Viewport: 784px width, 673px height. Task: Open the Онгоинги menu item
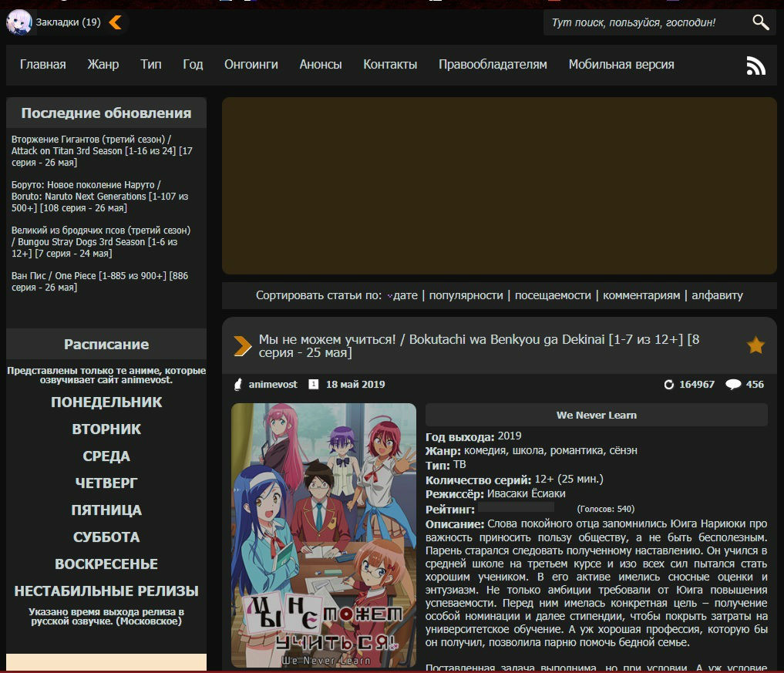(x=251, y=65)
